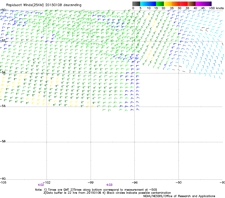Click the -93 longitude axis label
This screenshot has height=198, width=225.
pyautogui.click(x=179, y=182)
